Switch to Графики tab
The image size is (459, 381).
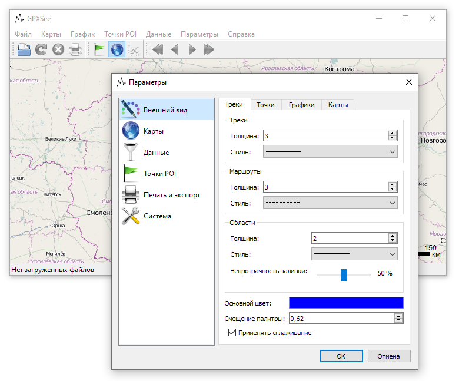click(301, 105)
